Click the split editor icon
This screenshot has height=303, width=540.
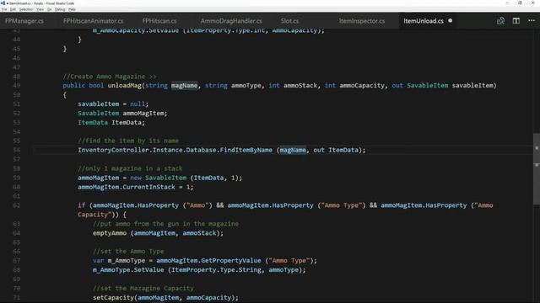point(516,21)
